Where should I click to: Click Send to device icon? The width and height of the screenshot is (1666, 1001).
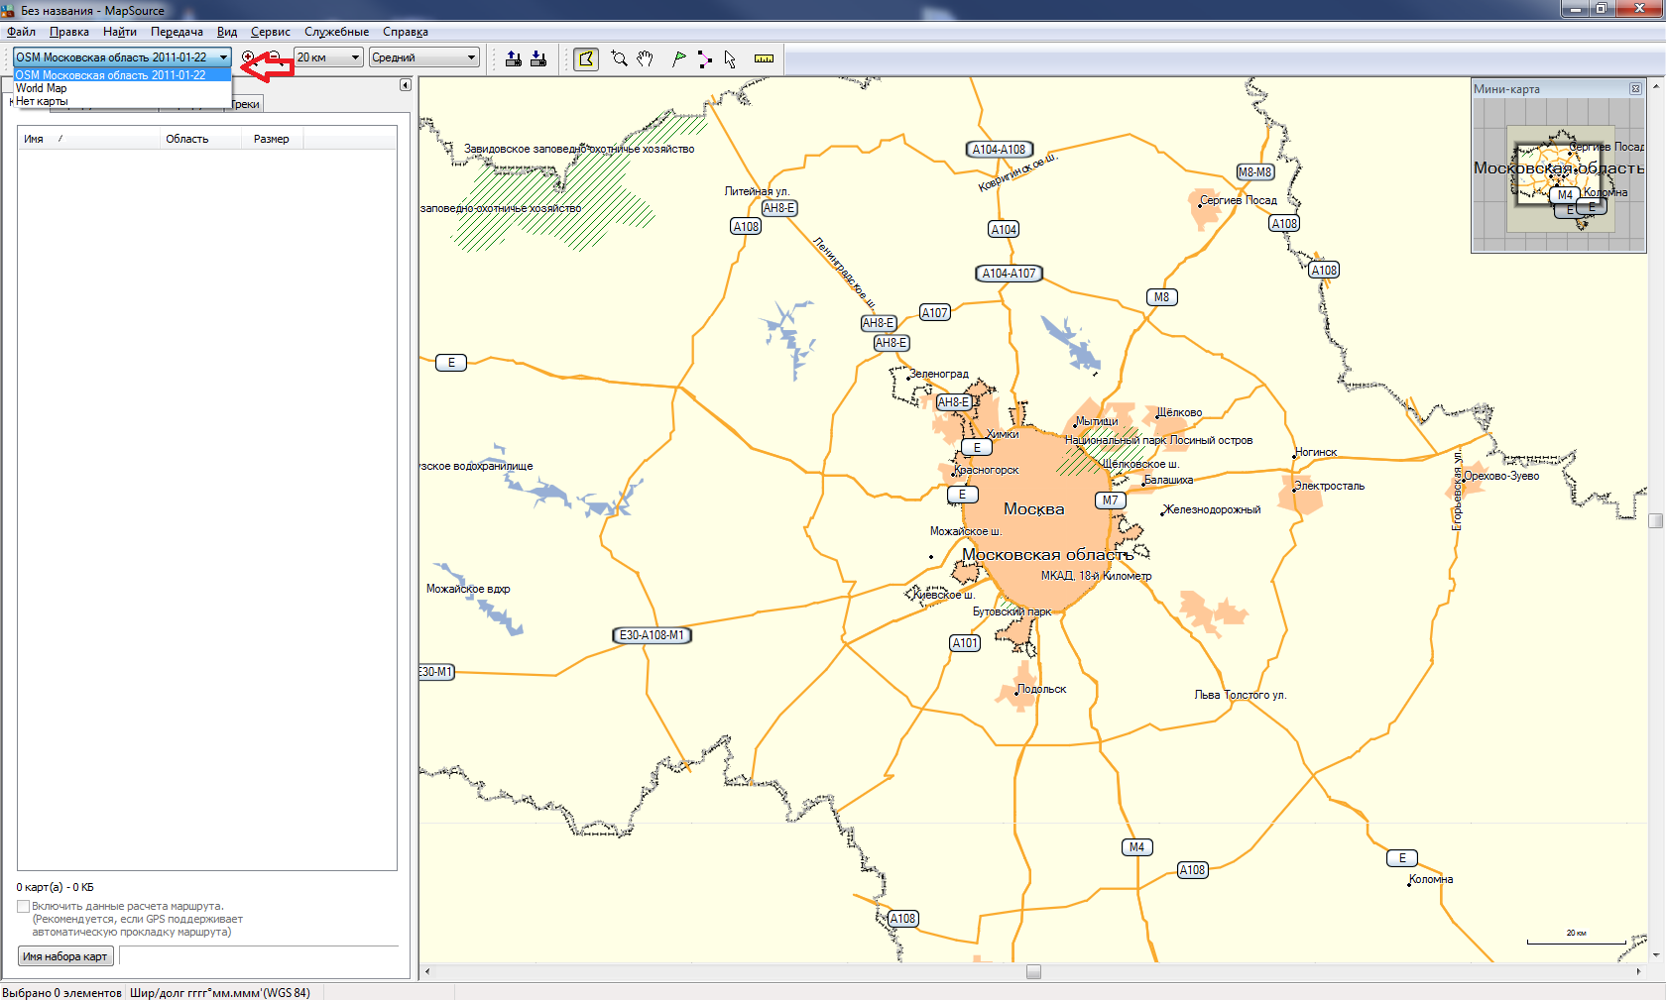[x=514, y=58]
